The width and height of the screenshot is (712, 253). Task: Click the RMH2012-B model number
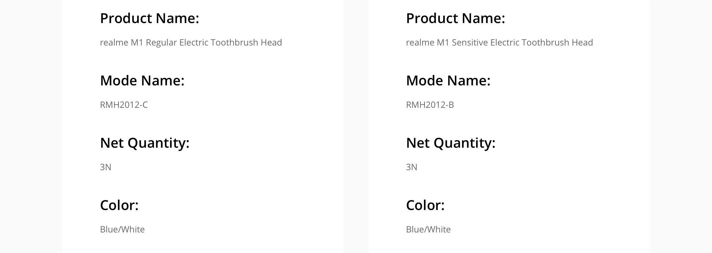coord(430,105)
